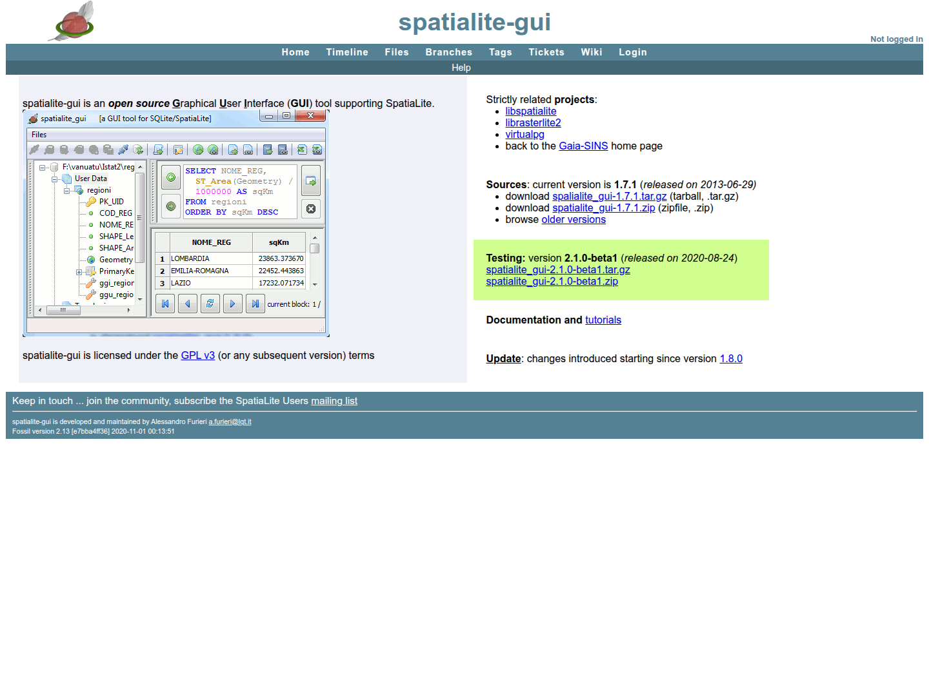Open the Wiki page
The width and height of the screenshot is (929, 696).
(592, 52)
